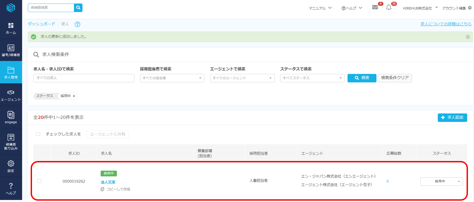Go to 選考/候補者 in sidebar
Screen dimensions: 474x202
[11, 50]
